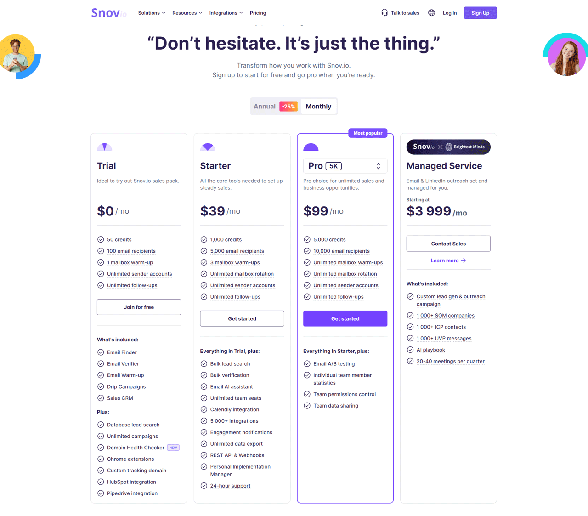The width and height of the screenshot is (588, 516).
Task: Select the Monthly billing option
Action: [x=318, y=106]
